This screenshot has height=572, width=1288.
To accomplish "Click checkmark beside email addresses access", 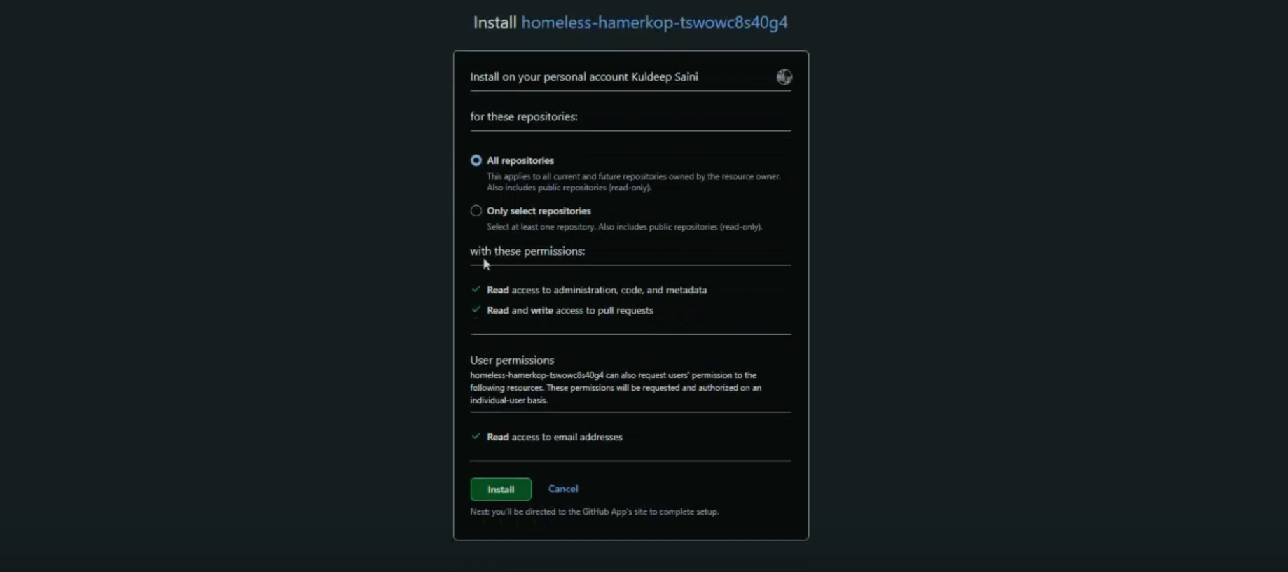I will point(476,436).
